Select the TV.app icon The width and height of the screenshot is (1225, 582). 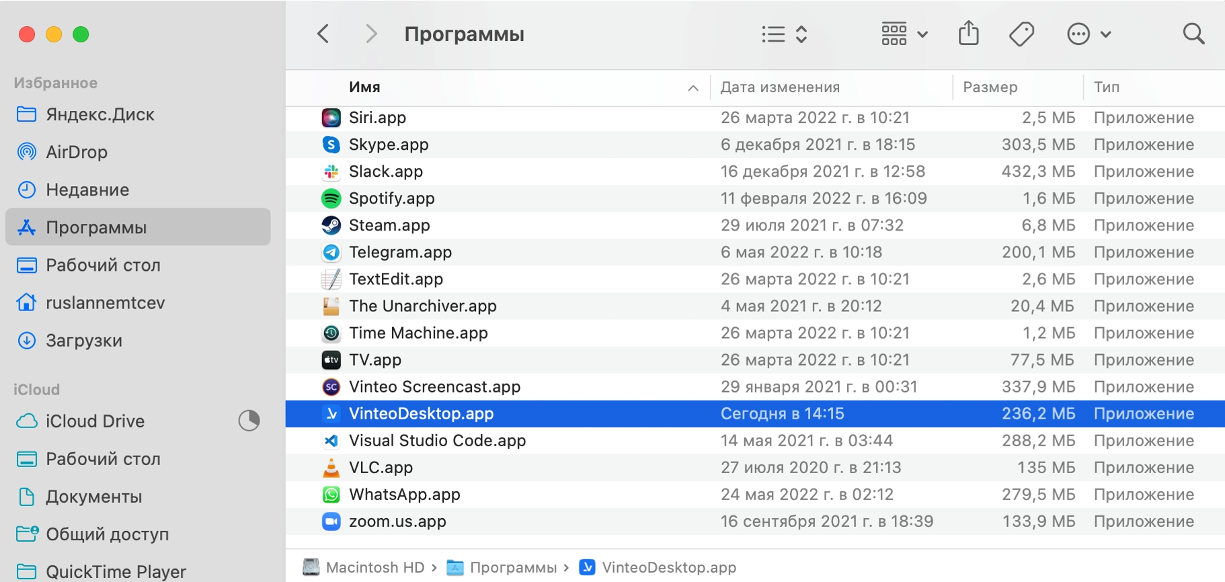click(331, 360)
